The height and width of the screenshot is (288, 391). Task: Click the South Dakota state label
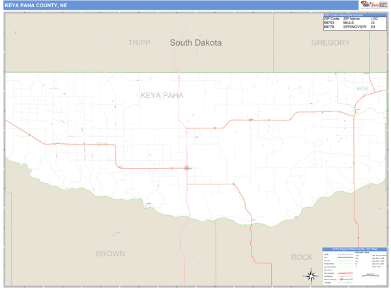(x=195, y=43)
